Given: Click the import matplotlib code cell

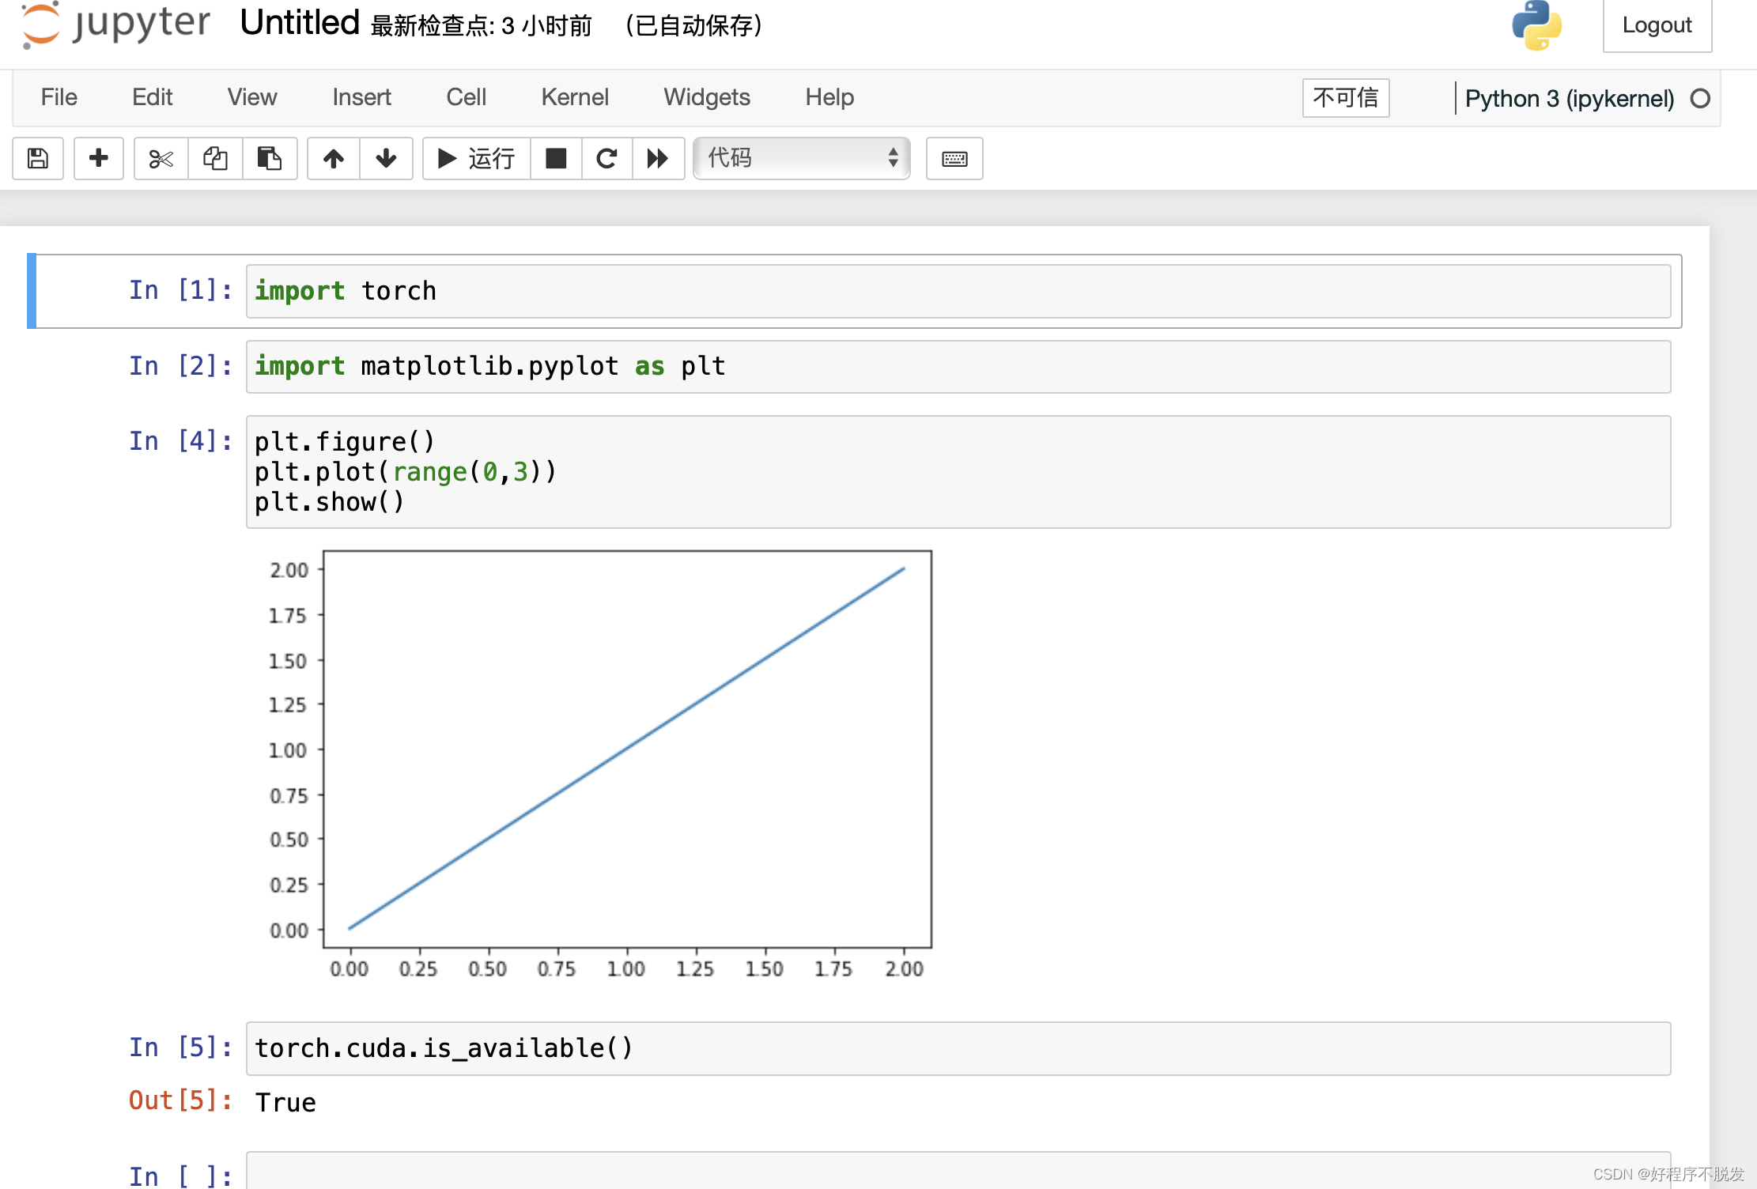Looking at the screenshot, I should tap(958, 367).
